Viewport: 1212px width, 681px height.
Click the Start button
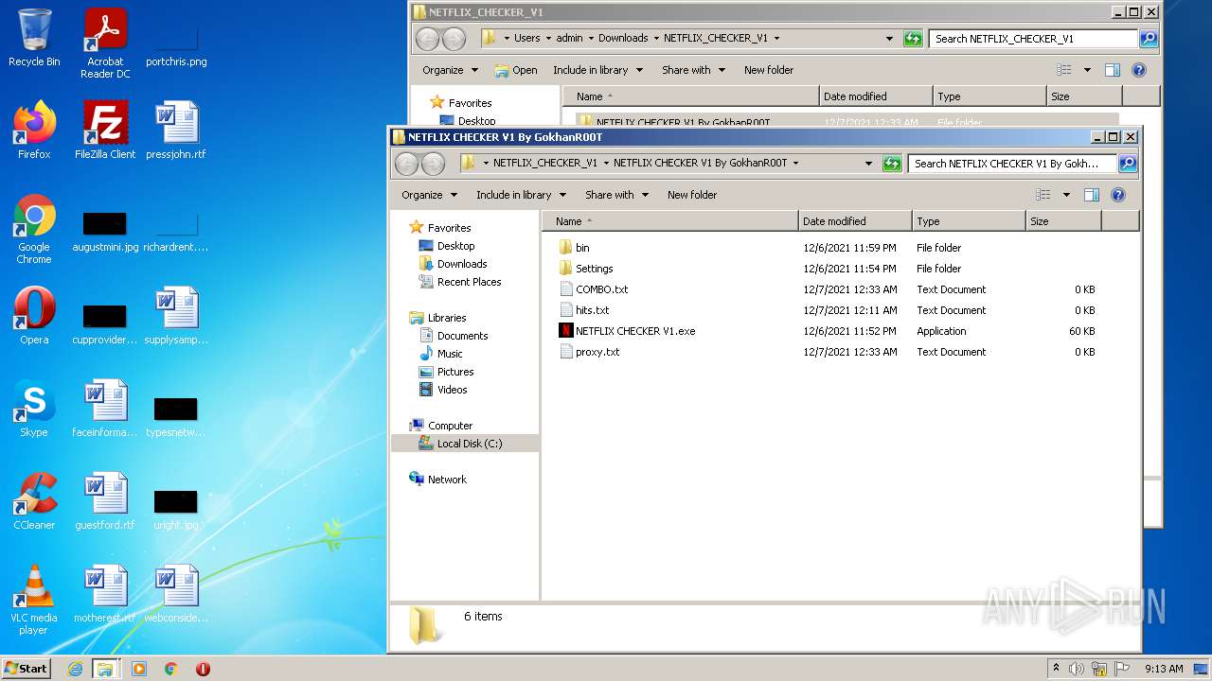coord(26,669)
